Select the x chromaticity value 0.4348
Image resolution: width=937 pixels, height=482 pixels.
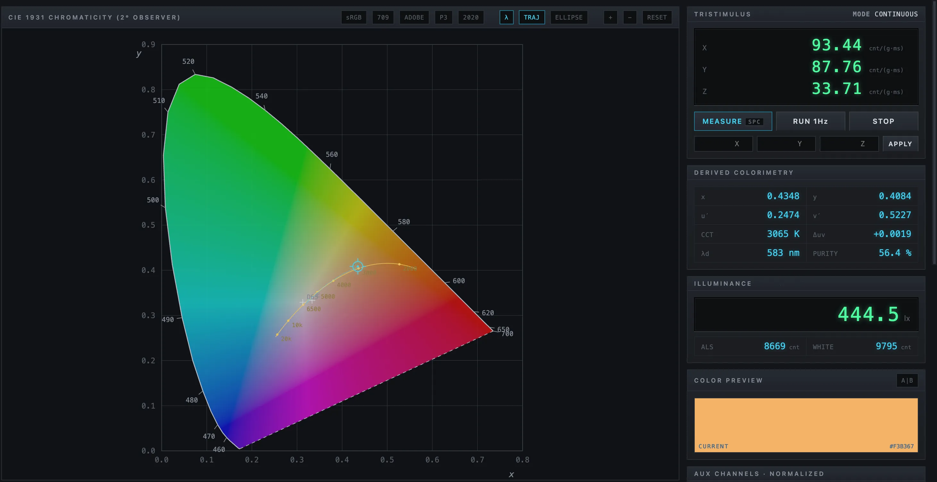pos(783,196)
